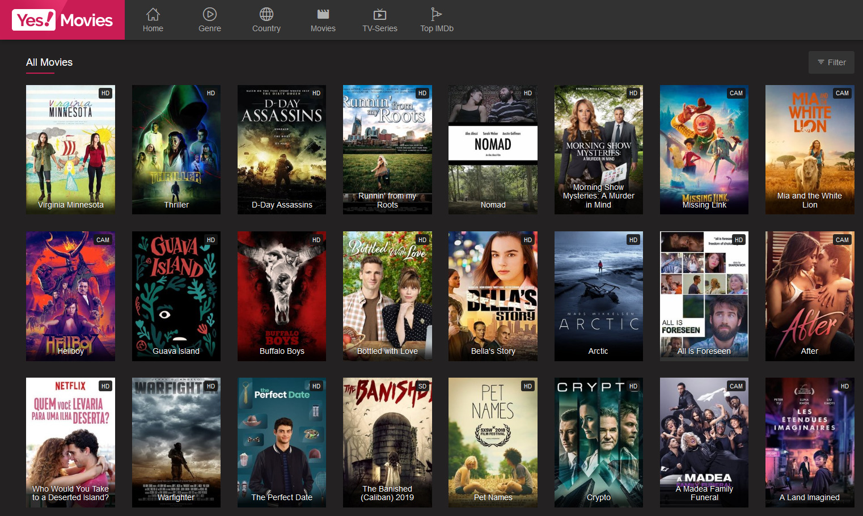Open the Bottled with Love poster

[387, 296]
